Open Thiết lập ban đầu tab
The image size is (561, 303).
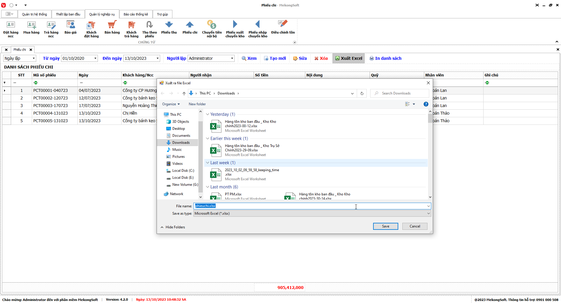(x=68, y=14)
